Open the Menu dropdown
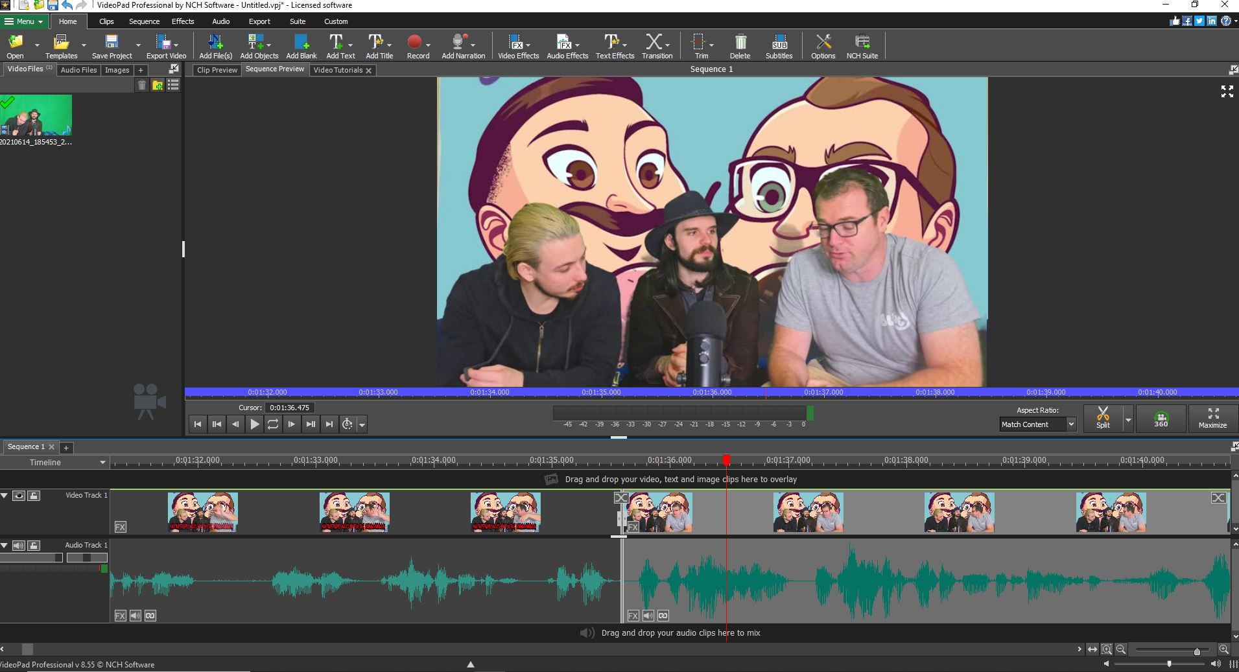The width and height of the screenshot is (1239, 672). tap(24, 21)
